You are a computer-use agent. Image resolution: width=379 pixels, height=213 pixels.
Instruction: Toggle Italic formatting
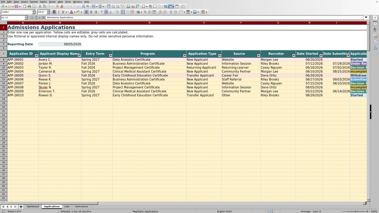tap(58, 12)
